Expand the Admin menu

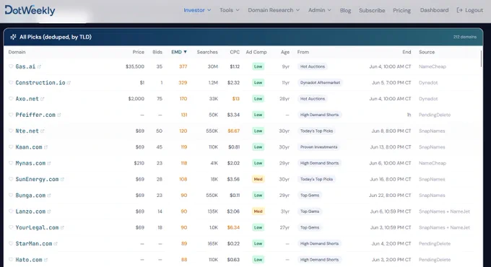pyautogui.click(x=319, y=10)
